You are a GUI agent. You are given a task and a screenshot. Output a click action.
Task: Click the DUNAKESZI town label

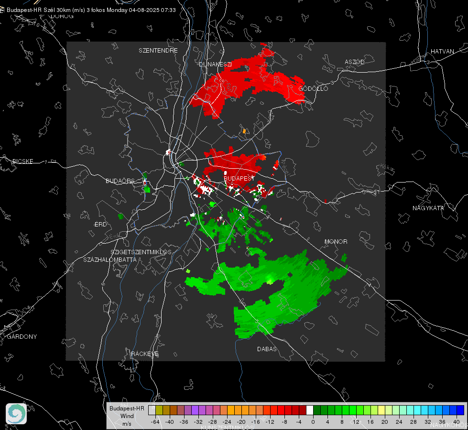tap(215, 64)
